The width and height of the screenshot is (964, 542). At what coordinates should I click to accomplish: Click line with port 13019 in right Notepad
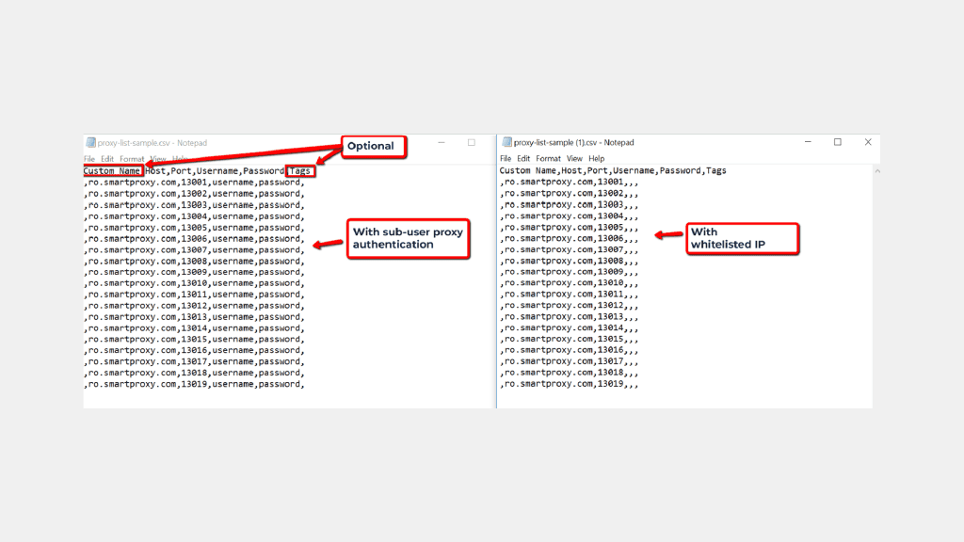pos(570,384)
